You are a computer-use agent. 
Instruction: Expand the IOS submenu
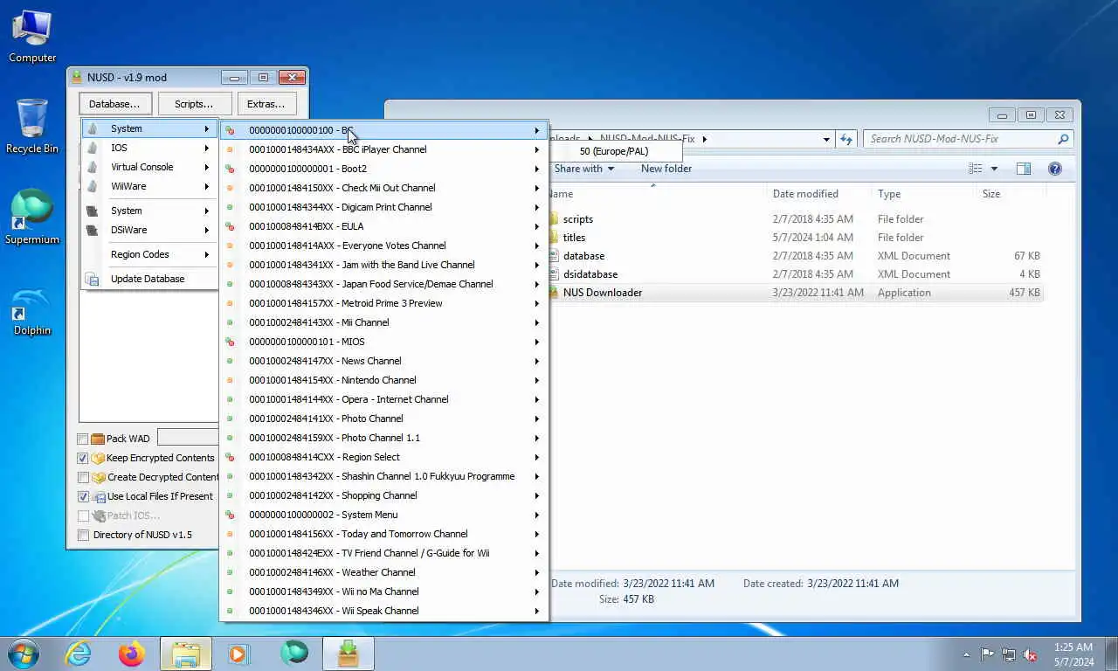tap(149, 148)
